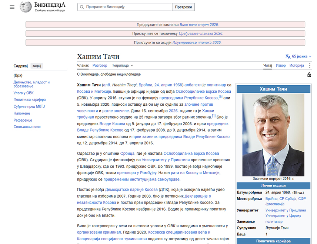317x244 pixels.
Task: Open the политичар link in intro
Action: click(216, 85)
